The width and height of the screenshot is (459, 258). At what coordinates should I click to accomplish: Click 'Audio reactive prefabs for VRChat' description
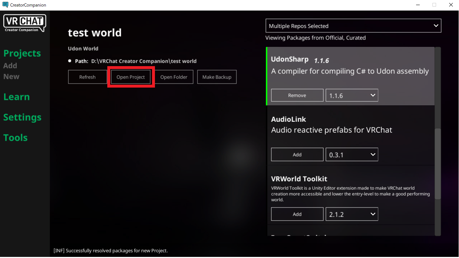tap(332, 130)
